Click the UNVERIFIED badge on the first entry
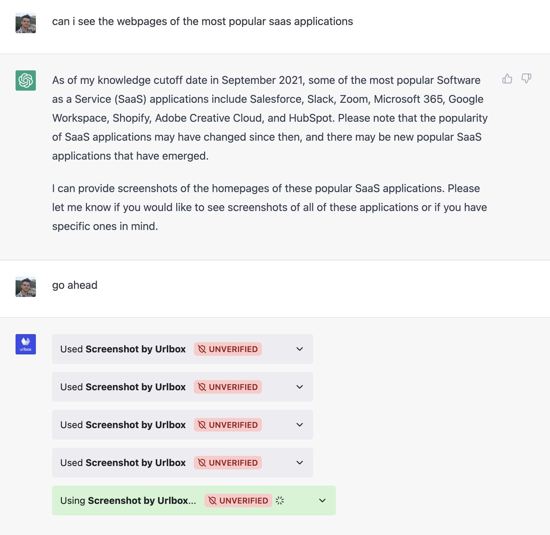The height and width of the screenshot is (535, 550). (228, 349)
